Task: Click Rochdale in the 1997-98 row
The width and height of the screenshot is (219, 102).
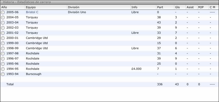Action: (x=33, y=53)
